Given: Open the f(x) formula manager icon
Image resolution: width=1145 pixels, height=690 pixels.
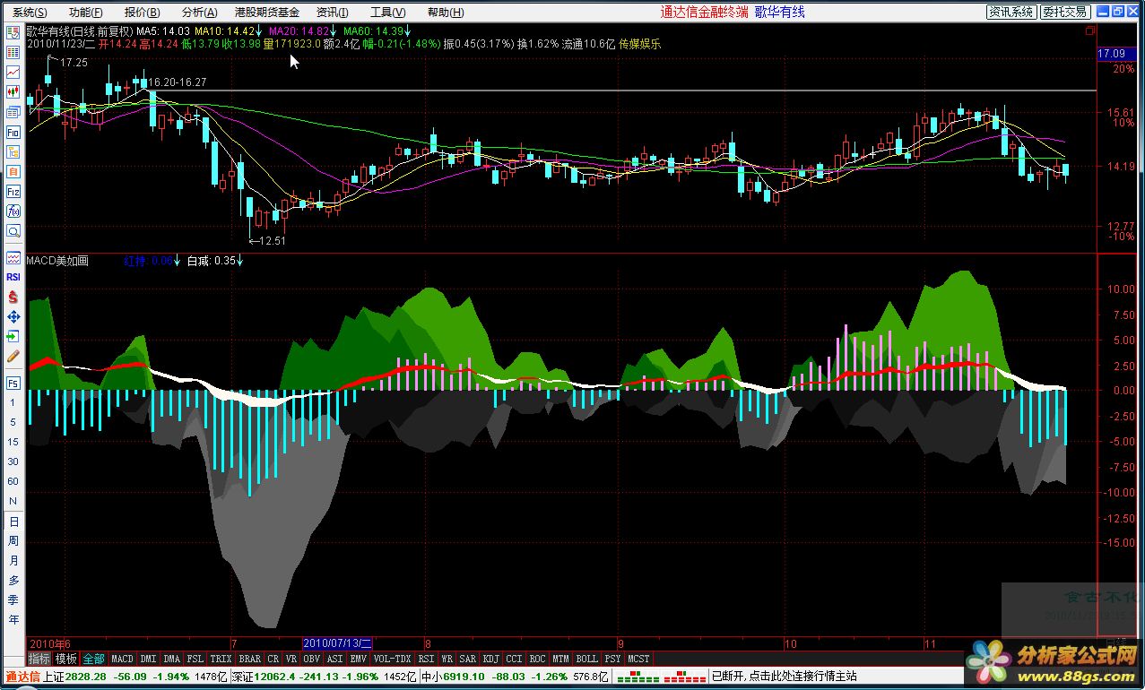Looking at the screenshot, I should click(13, 211).
